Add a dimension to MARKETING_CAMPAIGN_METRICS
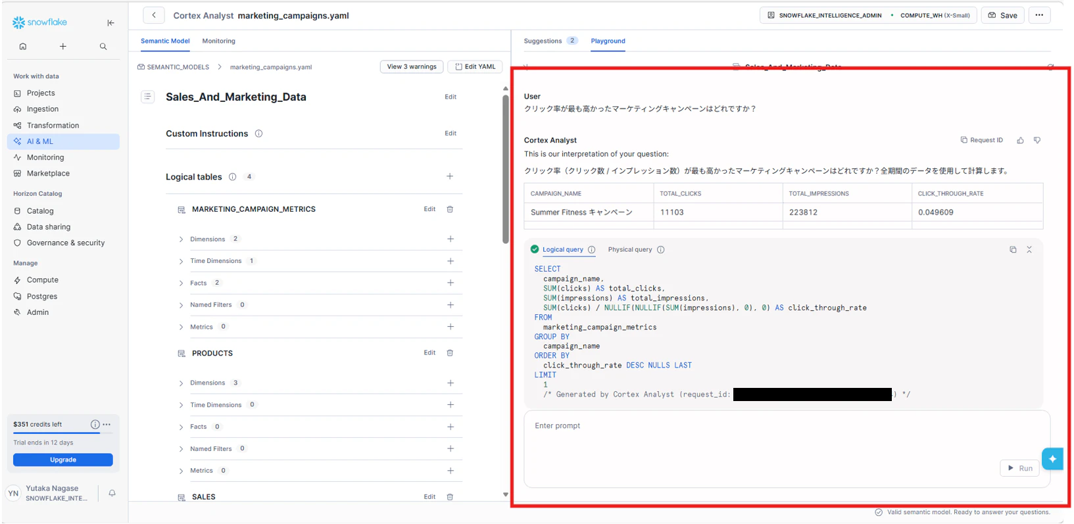 tap(451, 239)
